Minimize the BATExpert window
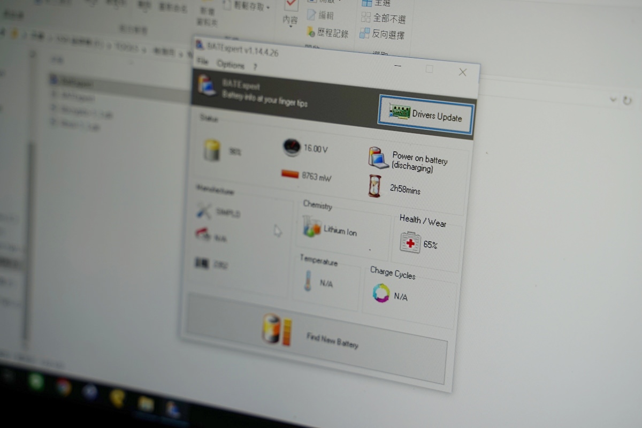Screen dimensions: 642x428 coord(398,66)
